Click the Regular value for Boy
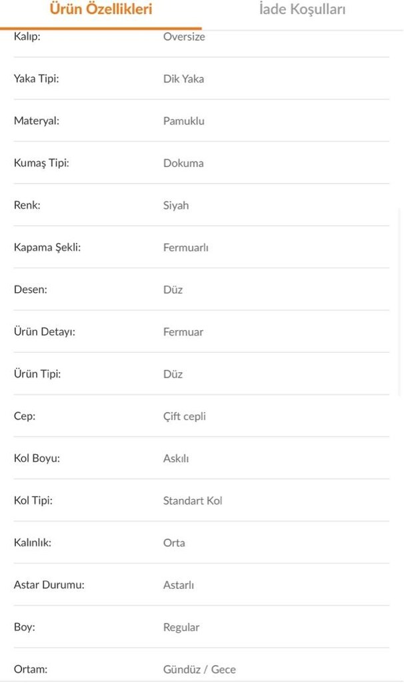Screen dimensions: 404x683 (181, 628)
